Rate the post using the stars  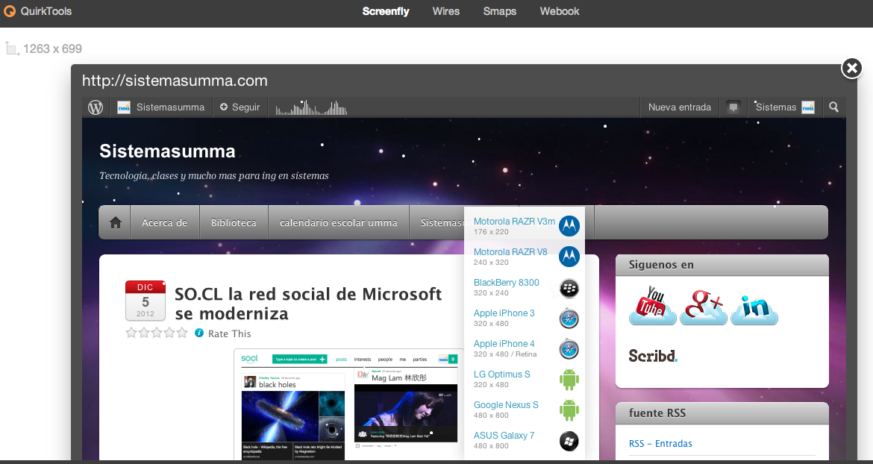pos(157,333)
